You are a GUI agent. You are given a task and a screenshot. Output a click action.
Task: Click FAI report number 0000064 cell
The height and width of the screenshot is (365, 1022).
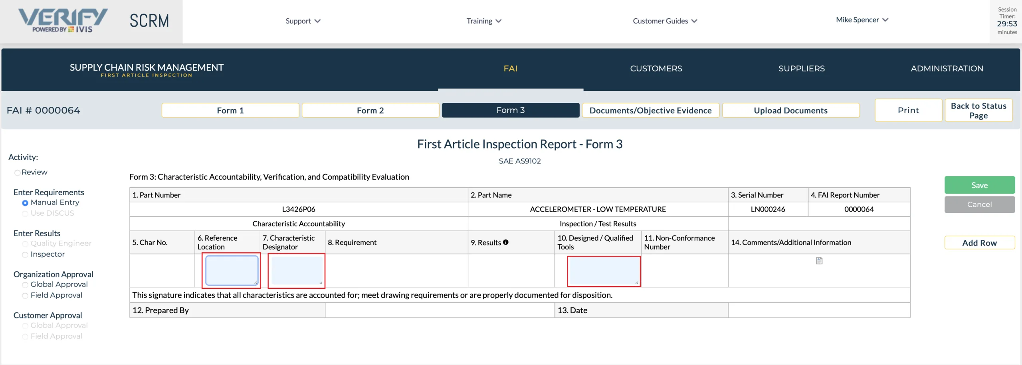tap(859, 209)
